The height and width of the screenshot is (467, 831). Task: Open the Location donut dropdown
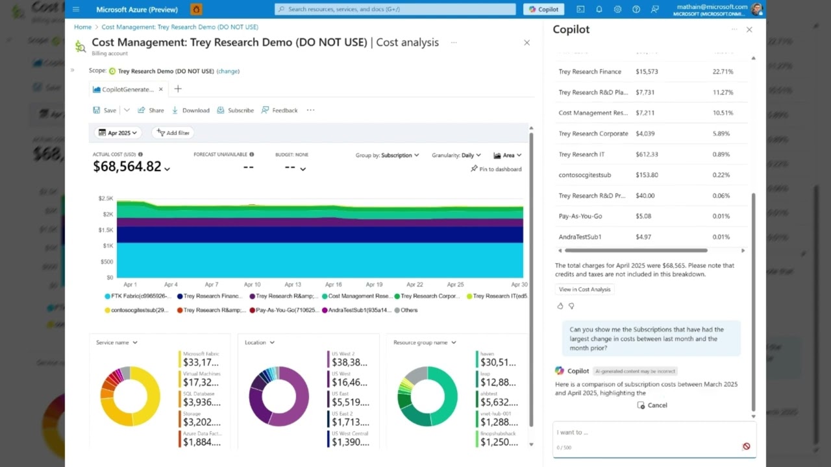pyautogui.click(x=260, y=342)
